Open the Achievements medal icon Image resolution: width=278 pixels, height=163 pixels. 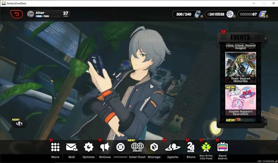tap(120, 147)
